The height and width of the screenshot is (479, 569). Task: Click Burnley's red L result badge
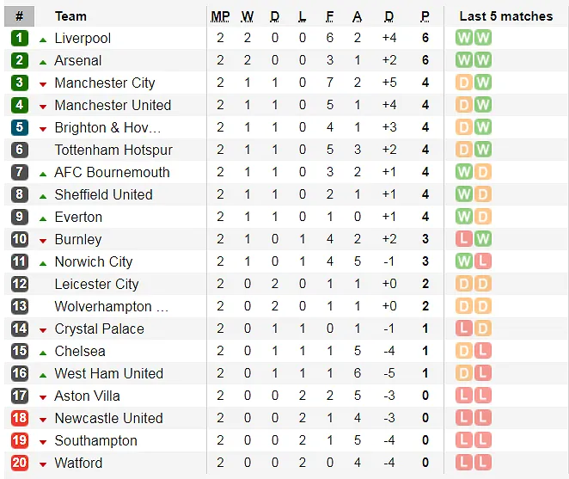tap(464, 239)
